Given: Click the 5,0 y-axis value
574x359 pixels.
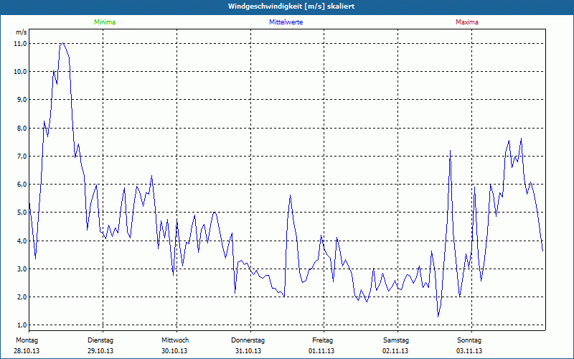Looking at the screenshot, I should tap(21, 213).
